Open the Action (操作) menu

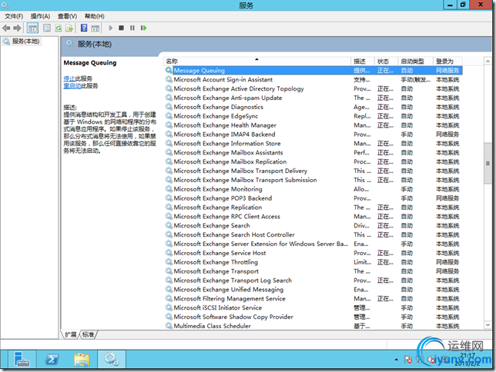[40, 16]
